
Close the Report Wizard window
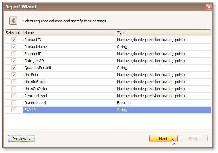pos(209,7)
